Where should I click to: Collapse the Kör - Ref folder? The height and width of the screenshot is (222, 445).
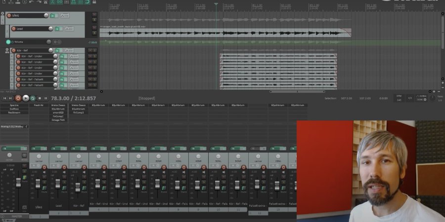coord(7,50)
